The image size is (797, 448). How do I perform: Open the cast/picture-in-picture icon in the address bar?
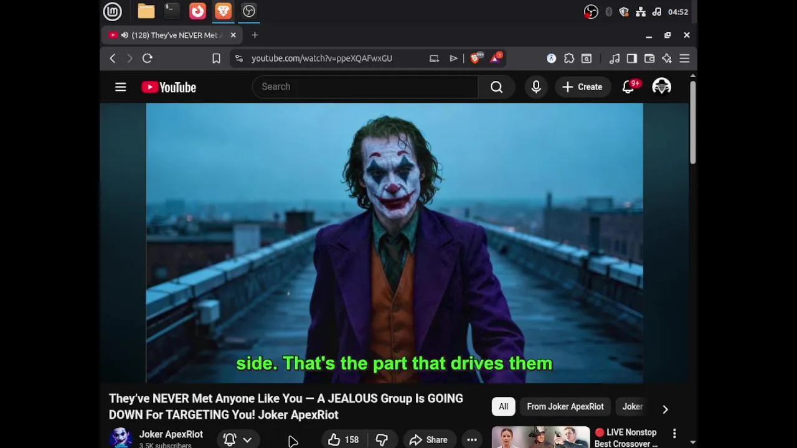click(434, 58)
